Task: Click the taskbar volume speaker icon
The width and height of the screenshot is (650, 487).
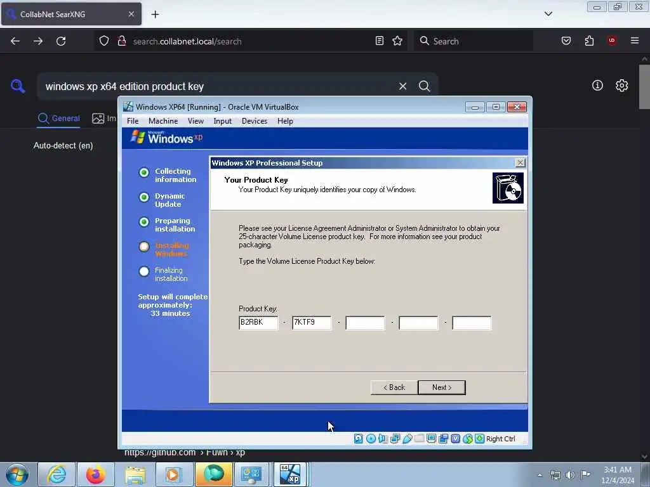Action: click(571, 475)
